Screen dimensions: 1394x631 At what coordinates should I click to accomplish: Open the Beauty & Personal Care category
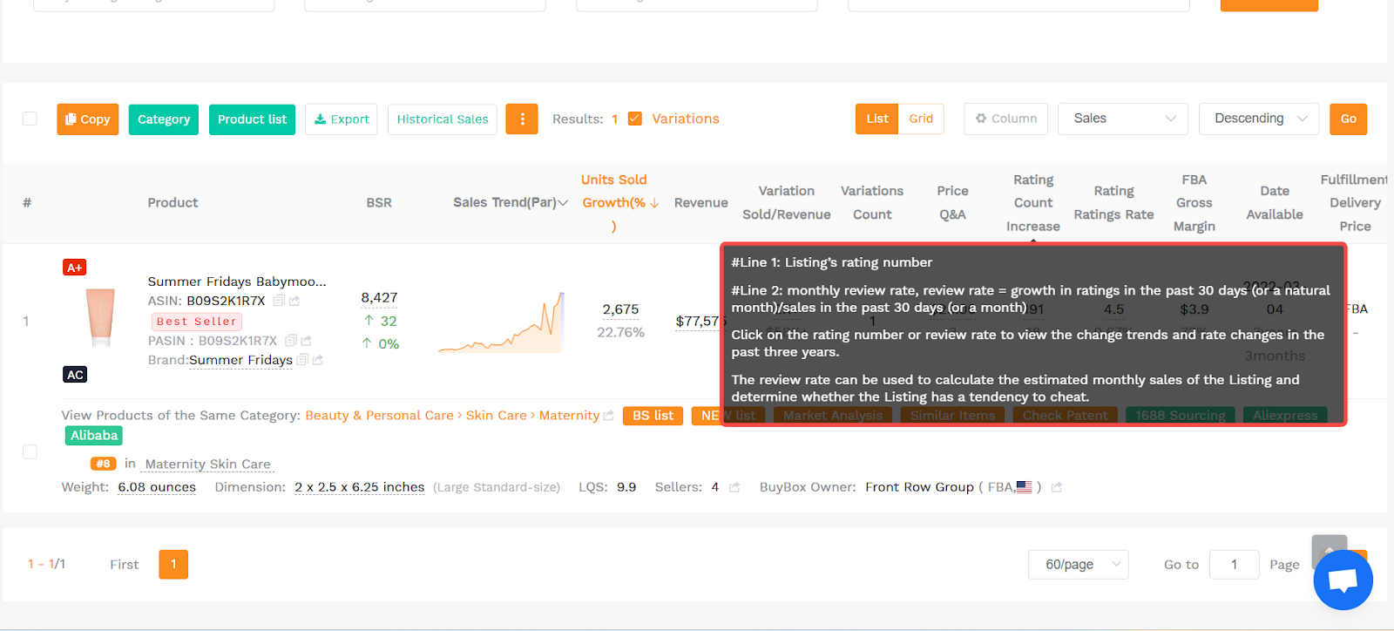379,416
